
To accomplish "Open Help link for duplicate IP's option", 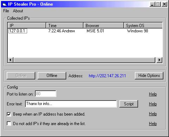I will coord(153,124).
